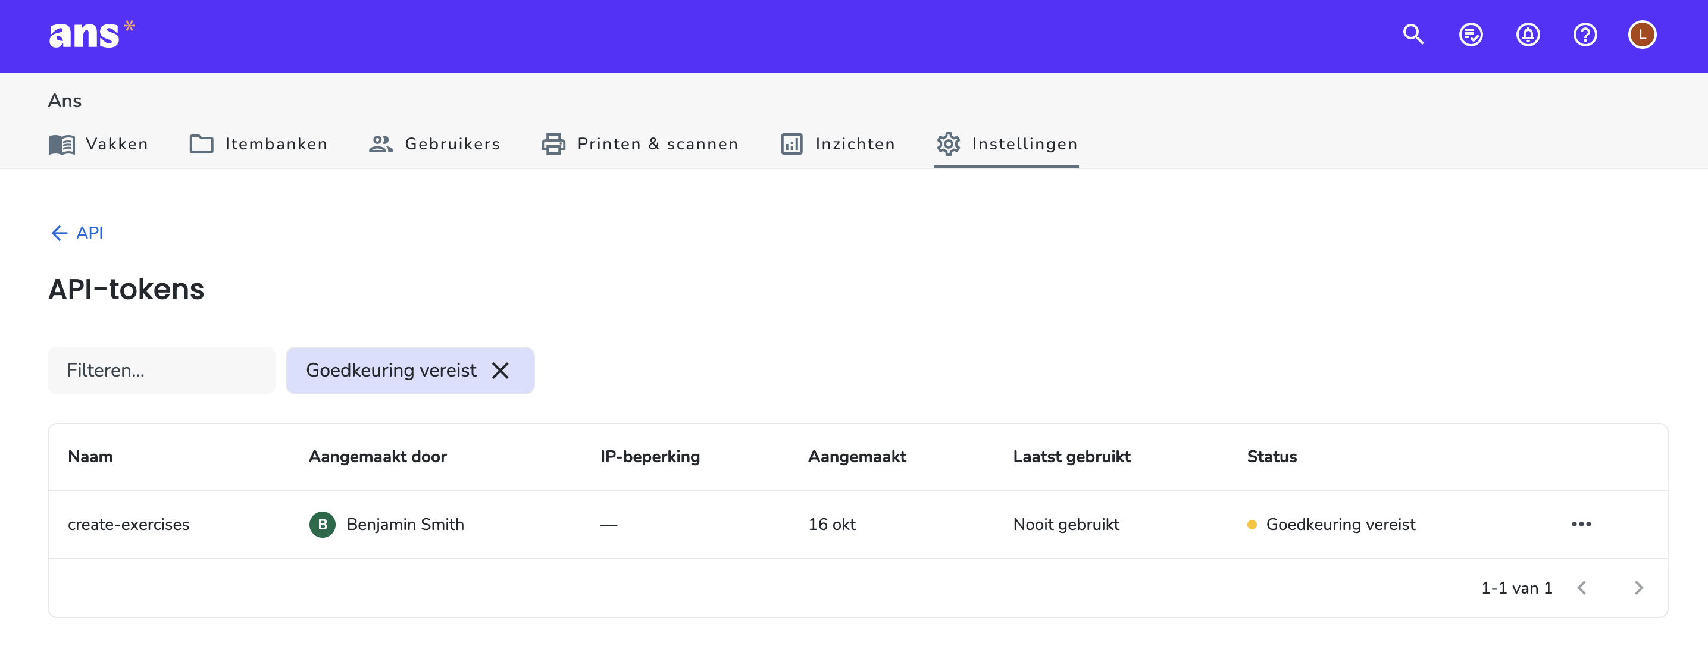Go to the Gebruikers tab
The width and height of the screenshot is (1708, 646).
tap(434, 144)
